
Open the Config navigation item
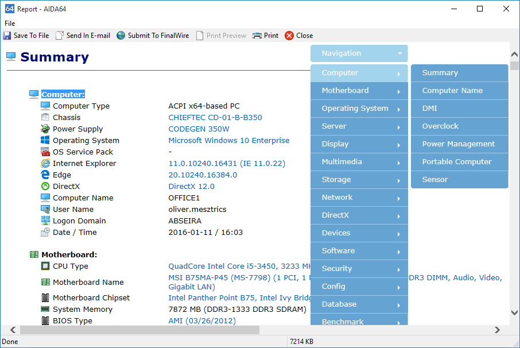[359, 287]
